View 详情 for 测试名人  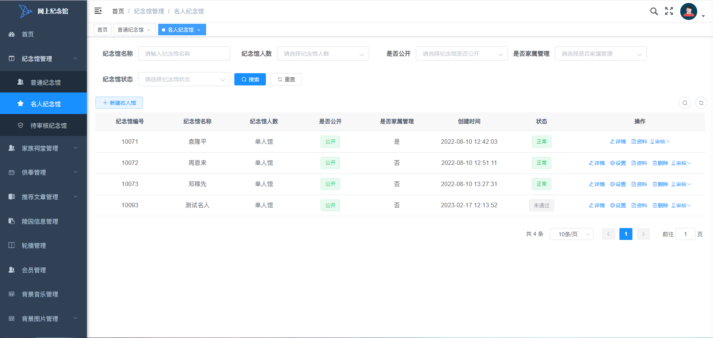click(x=597, y=205)
